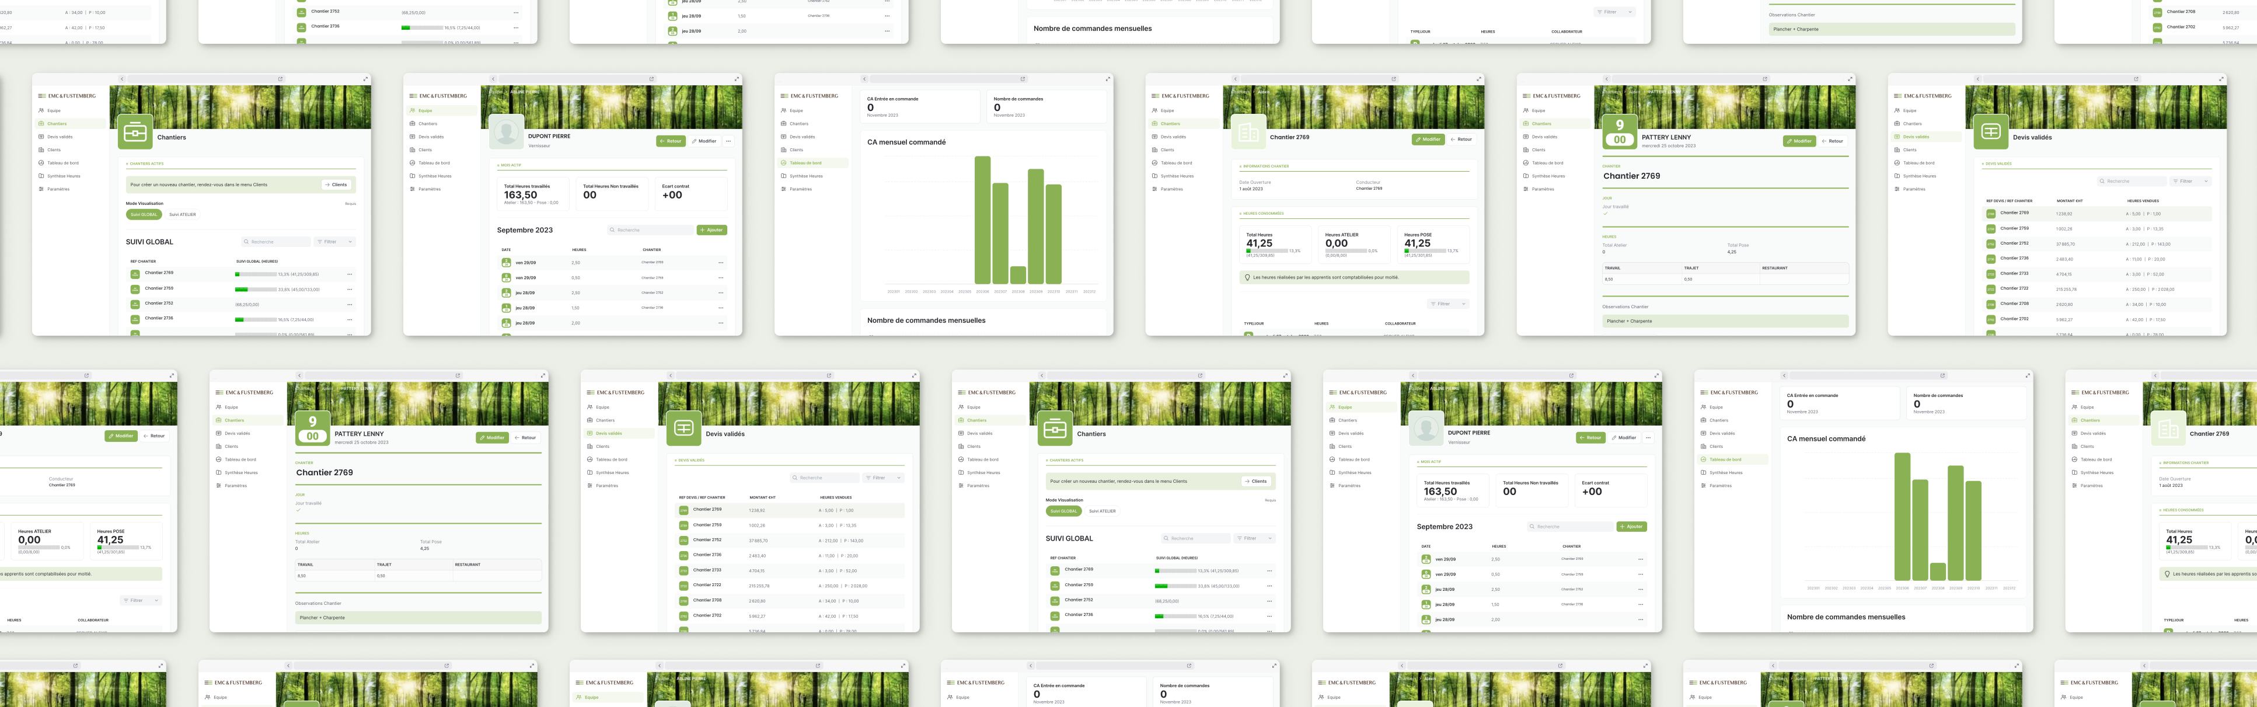Open Filtrer dropdown in upper-row Devis validés window

2191,182
